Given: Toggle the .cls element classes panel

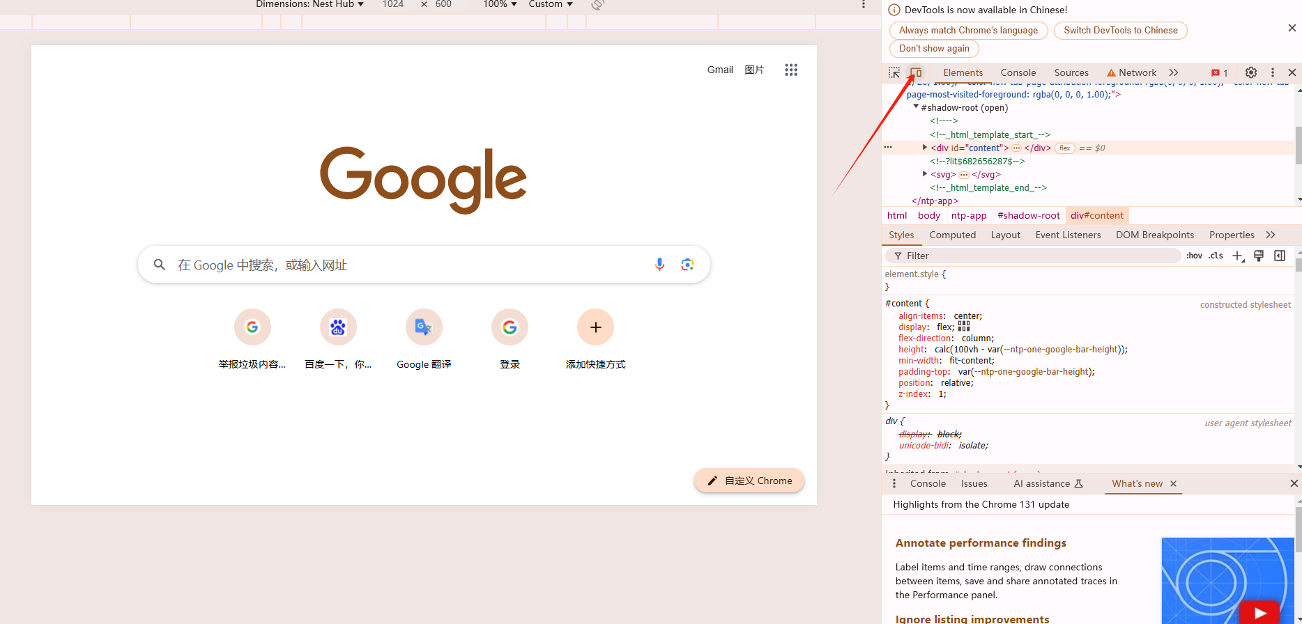Looking at the screenshot, I should pos(1216,256).
